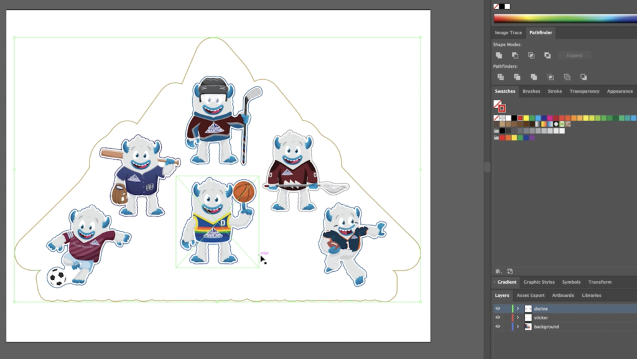Click the dot pattern swatch

[556, 124]
